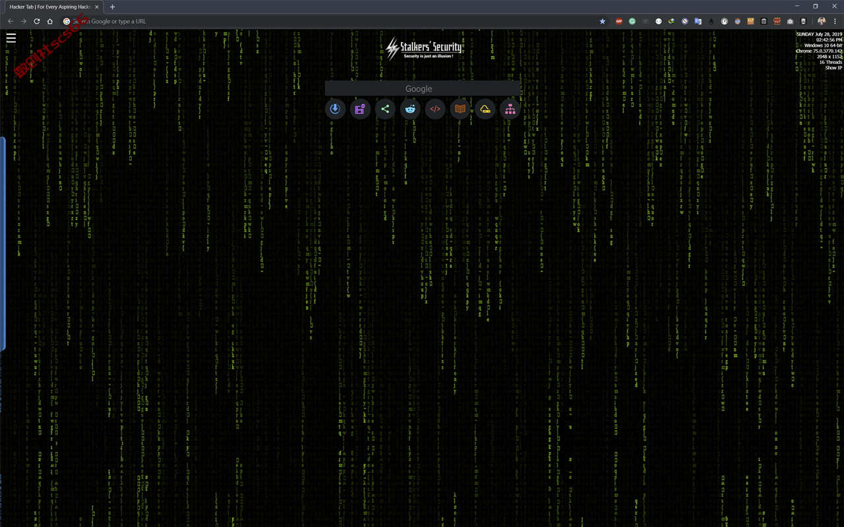Open the yellow cloud drive shortcut

click(485, 109)
